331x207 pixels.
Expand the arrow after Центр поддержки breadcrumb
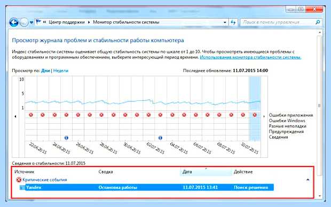coord(89,22)
